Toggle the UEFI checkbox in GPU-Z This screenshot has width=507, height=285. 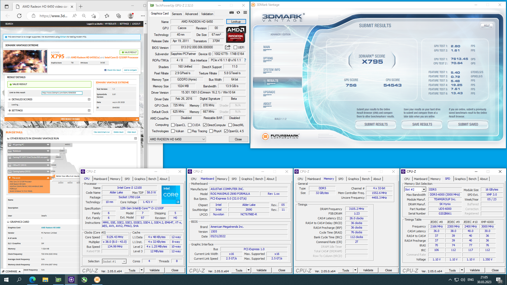tap(235, 47)
